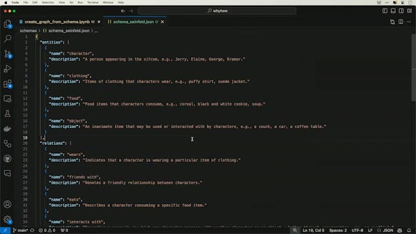Screen dimensions: 416x234
Task: Open the View menu
Action: pyautogui.click(x=62, y=3)
